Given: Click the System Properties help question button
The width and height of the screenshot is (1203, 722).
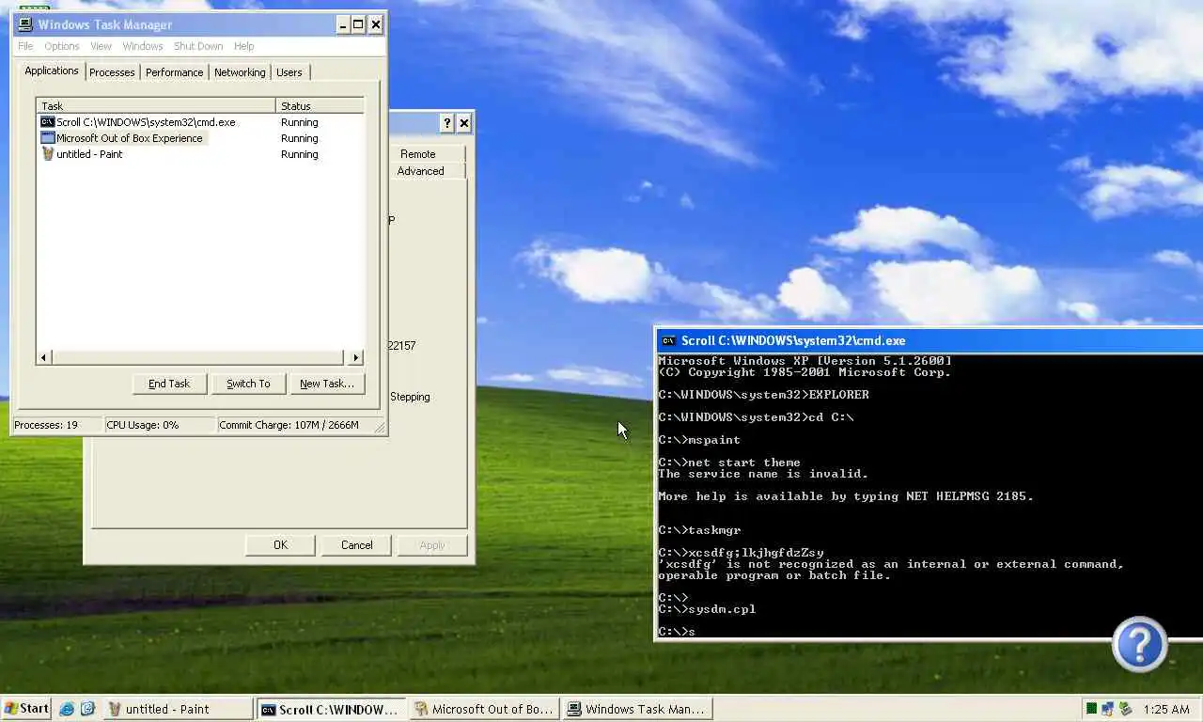Looking at the screenshot, I should [x=446, y=123].
